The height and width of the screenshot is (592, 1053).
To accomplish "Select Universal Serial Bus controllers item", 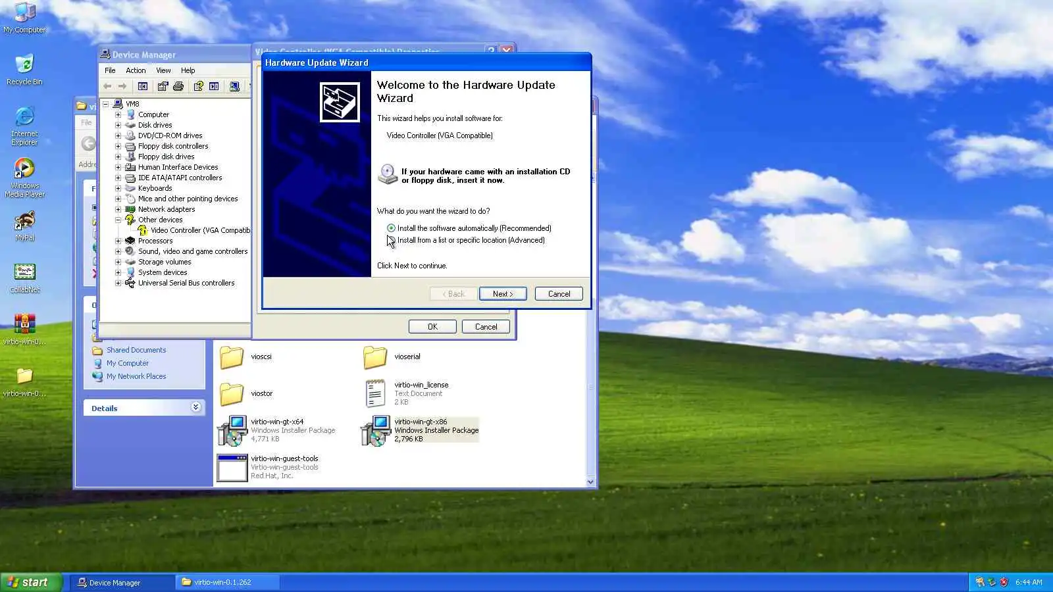I will tap(186, 283).
